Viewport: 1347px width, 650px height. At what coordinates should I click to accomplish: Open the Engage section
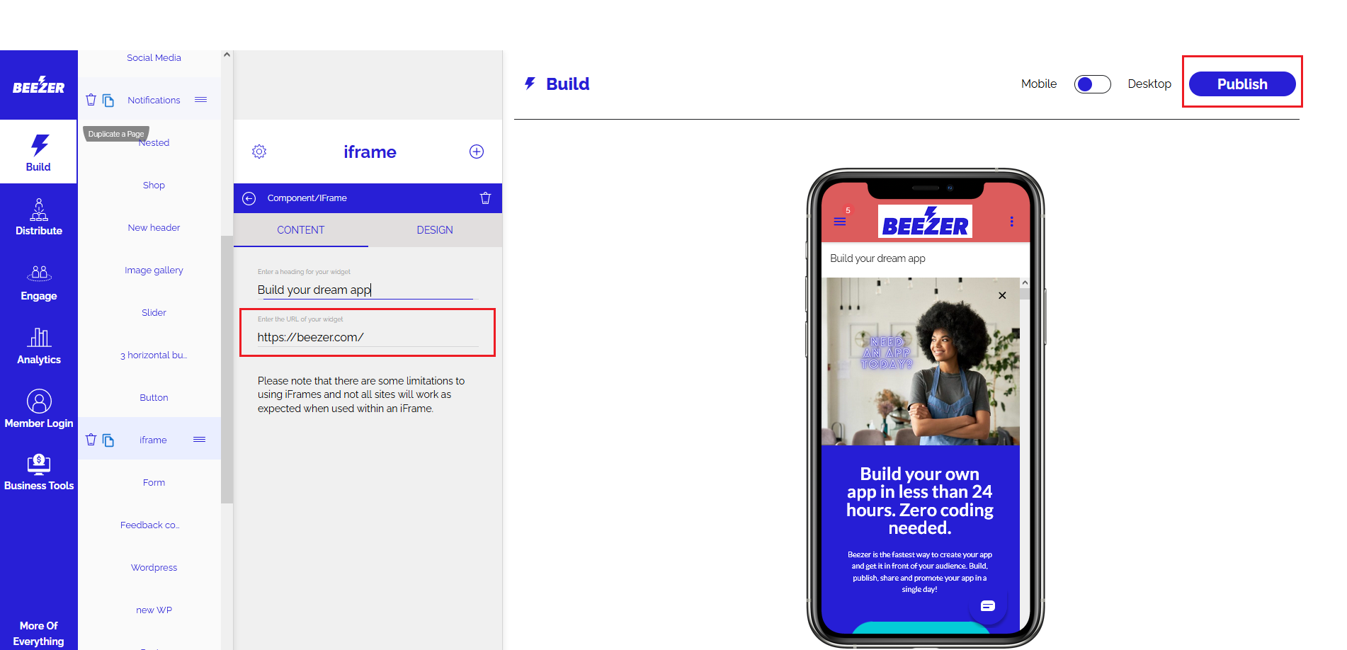pos(39,283)
